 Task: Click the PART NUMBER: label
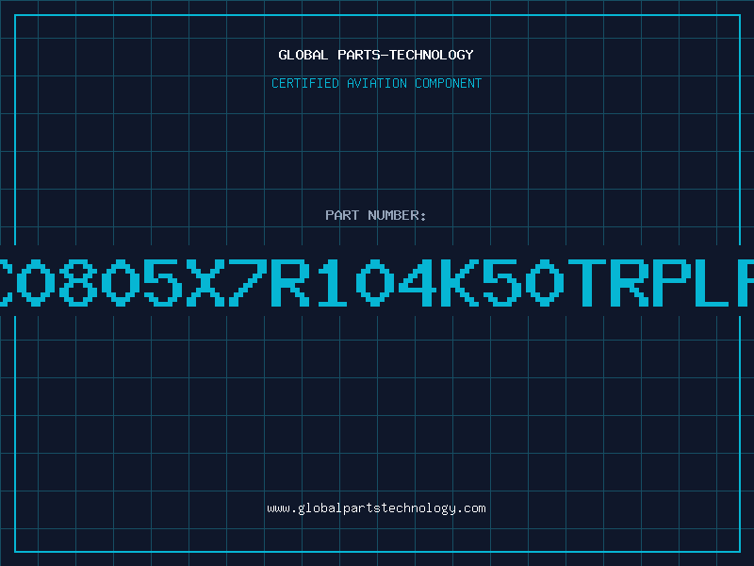[376, 215]
